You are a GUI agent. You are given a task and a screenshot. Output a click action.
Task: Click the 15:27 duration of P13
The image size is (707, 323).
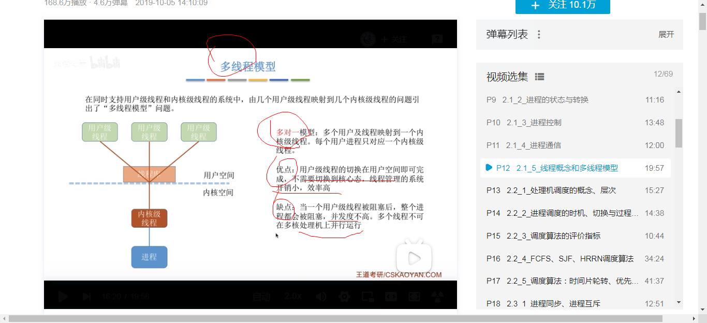pos(655,190)
